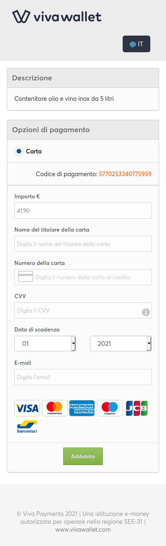Click the Maestro card logo

pos(110,408)
